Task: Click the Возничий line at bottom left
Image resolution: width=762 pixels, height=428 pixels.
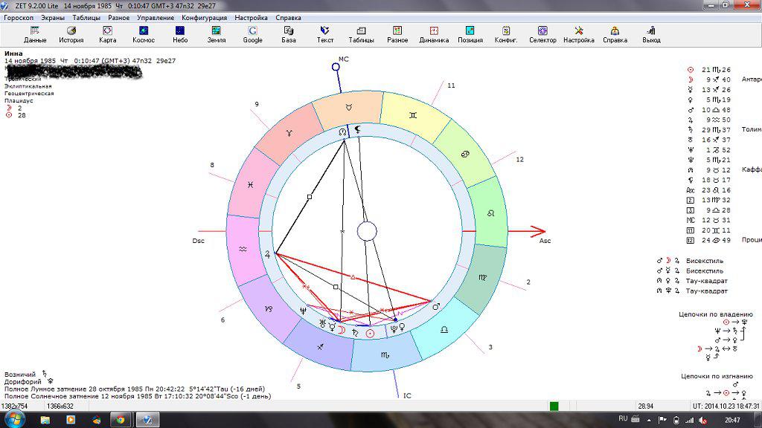Action: point(26,374)
